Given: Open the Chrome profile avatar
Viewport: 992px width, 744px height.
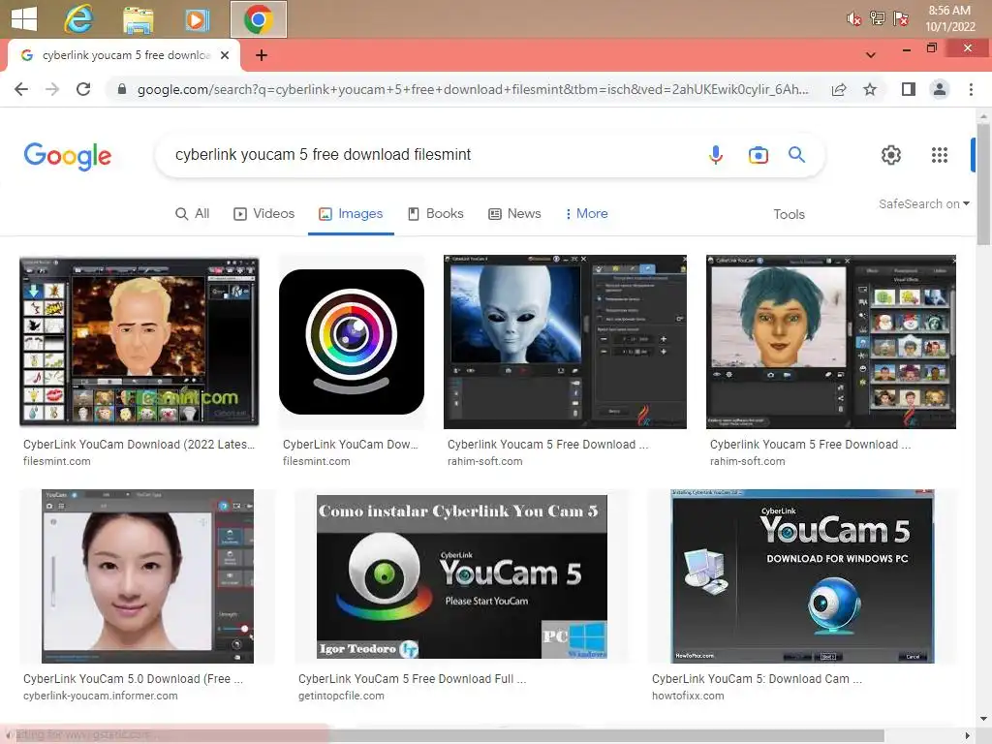Looking at the screenshot, I should point(940,89).
